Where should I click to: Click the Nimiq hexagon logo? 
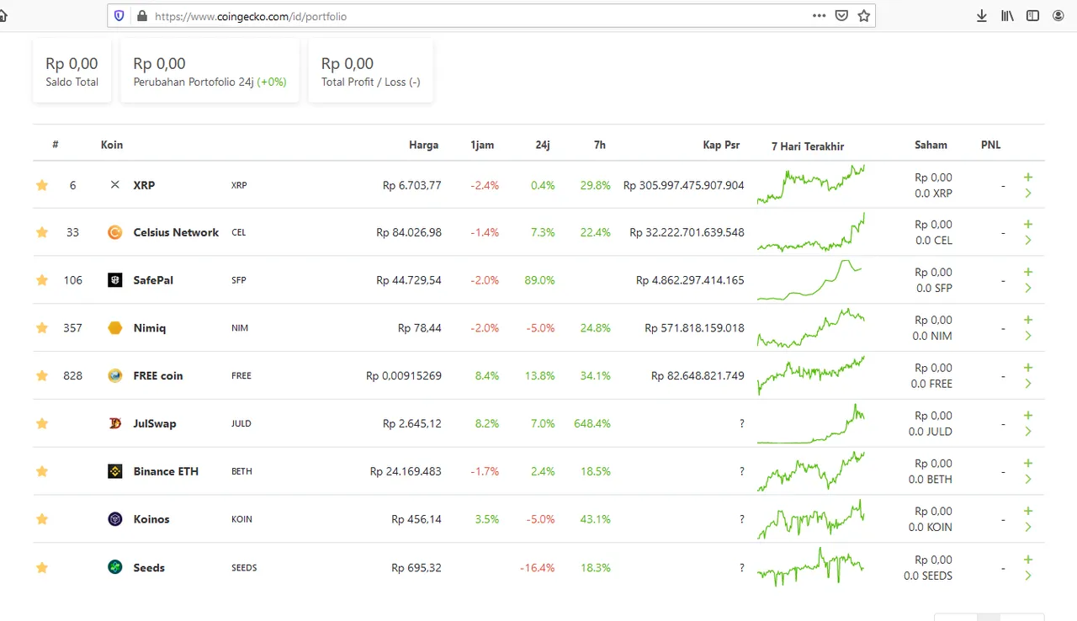pos(115,328)
